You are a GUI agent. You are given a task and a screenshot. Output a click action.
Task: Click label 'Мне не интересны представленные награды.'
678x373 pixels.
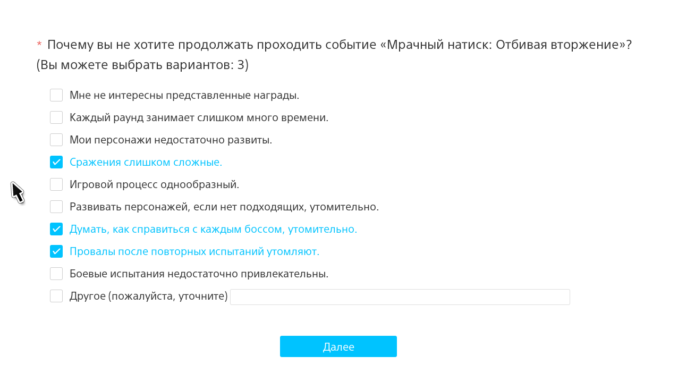(184, 95)
